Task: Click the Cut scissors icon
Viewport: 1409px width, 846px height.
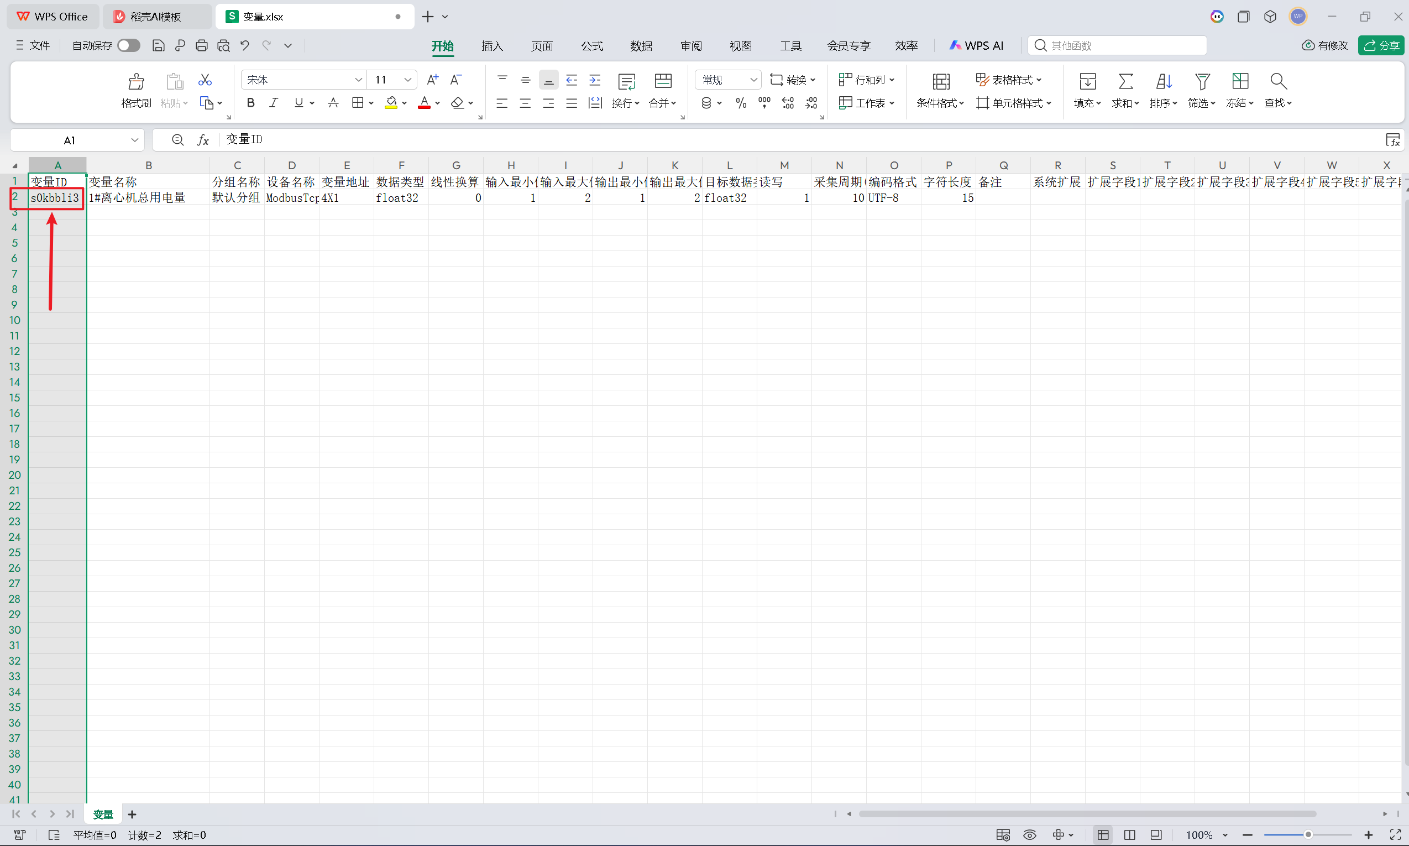Action: (205, 80)
